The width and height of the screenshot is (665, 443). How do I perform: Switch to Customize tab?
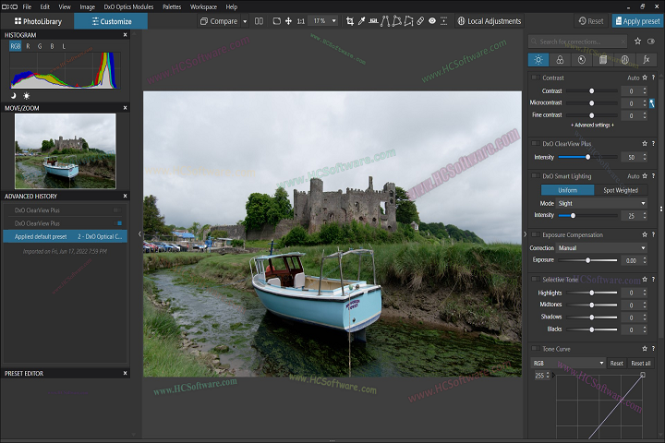[111, 21]
